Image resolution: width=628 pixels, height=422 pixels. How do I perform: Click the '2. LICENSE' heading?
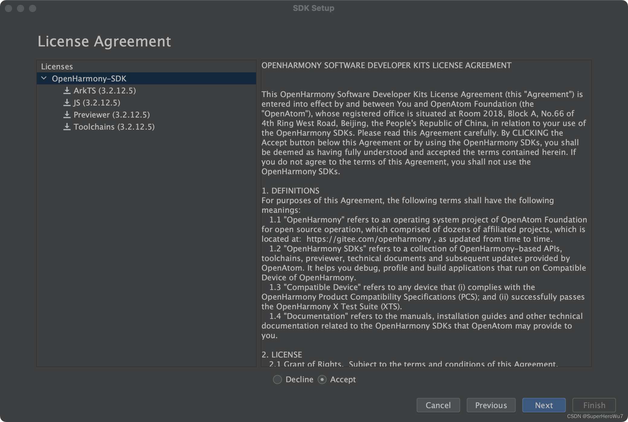[x=282, y=355]
